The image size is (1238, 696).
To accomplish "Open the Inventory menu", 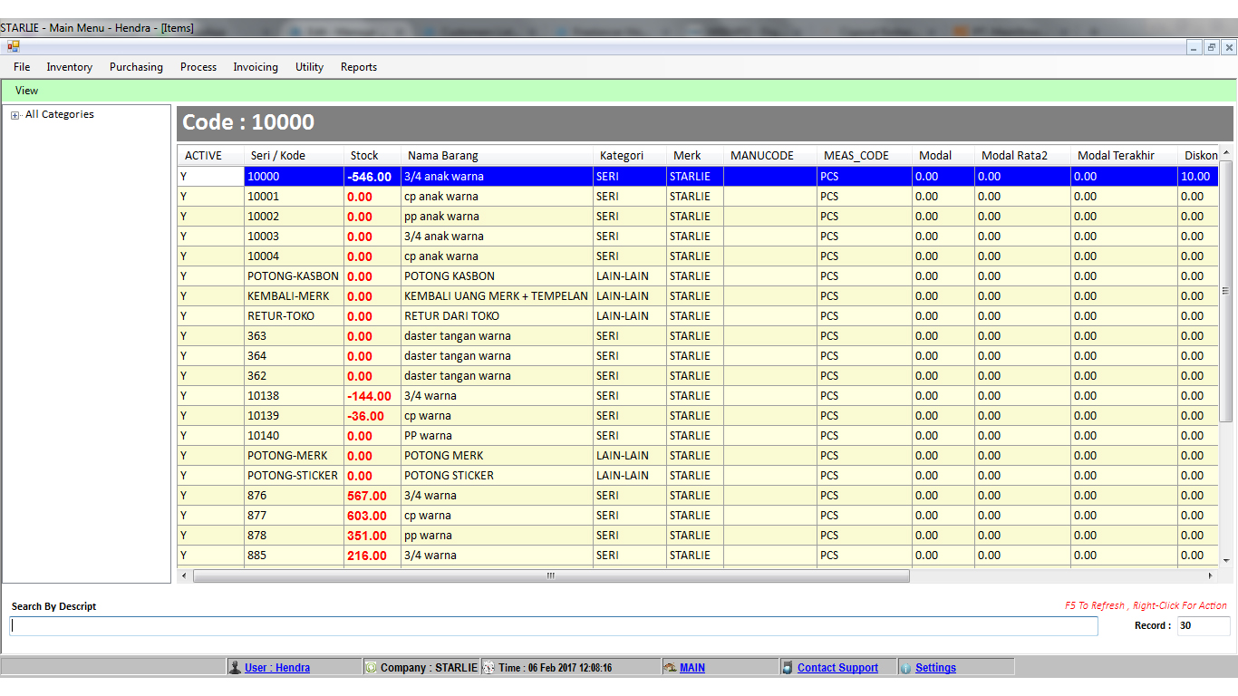I will click(x=70, y=67).
